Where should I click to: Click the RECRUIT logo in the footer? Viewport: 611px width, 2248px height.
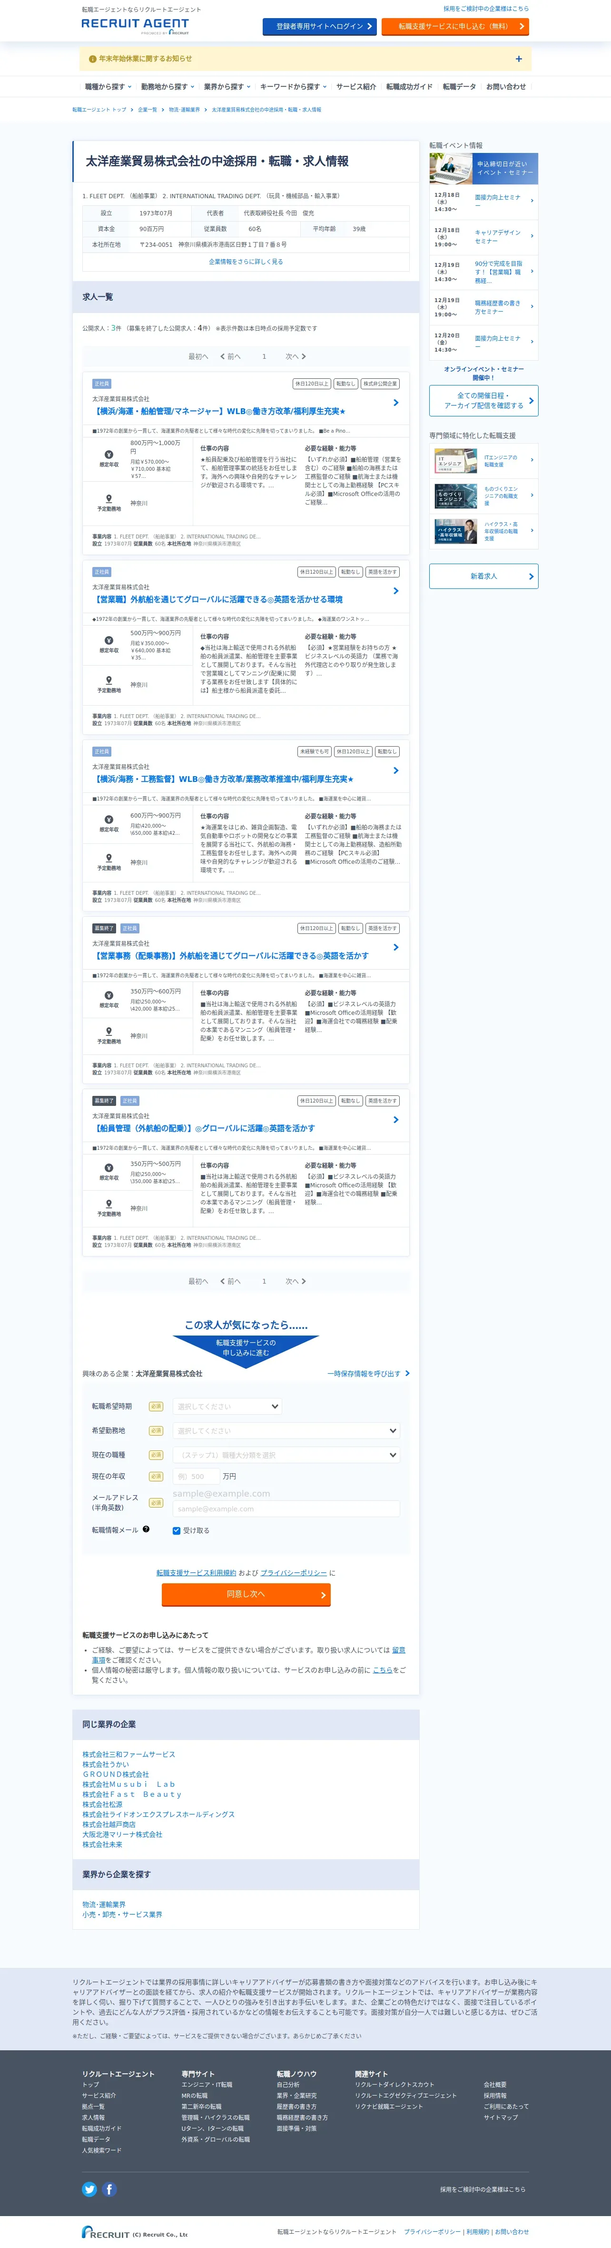tap(106, 2232)
